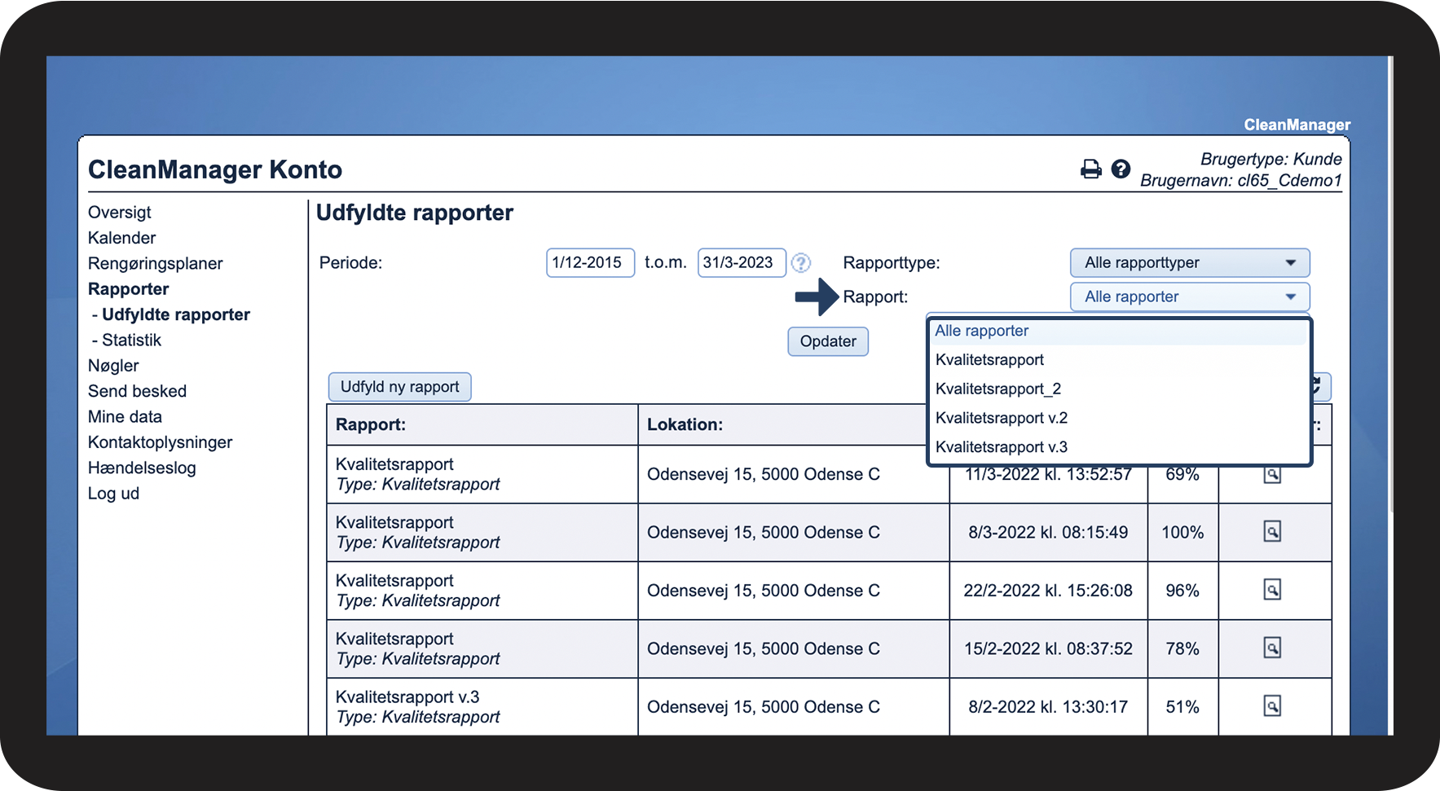Click the end date field 31/3-2023
1440x791 pixels.
[x=741, y=263]
